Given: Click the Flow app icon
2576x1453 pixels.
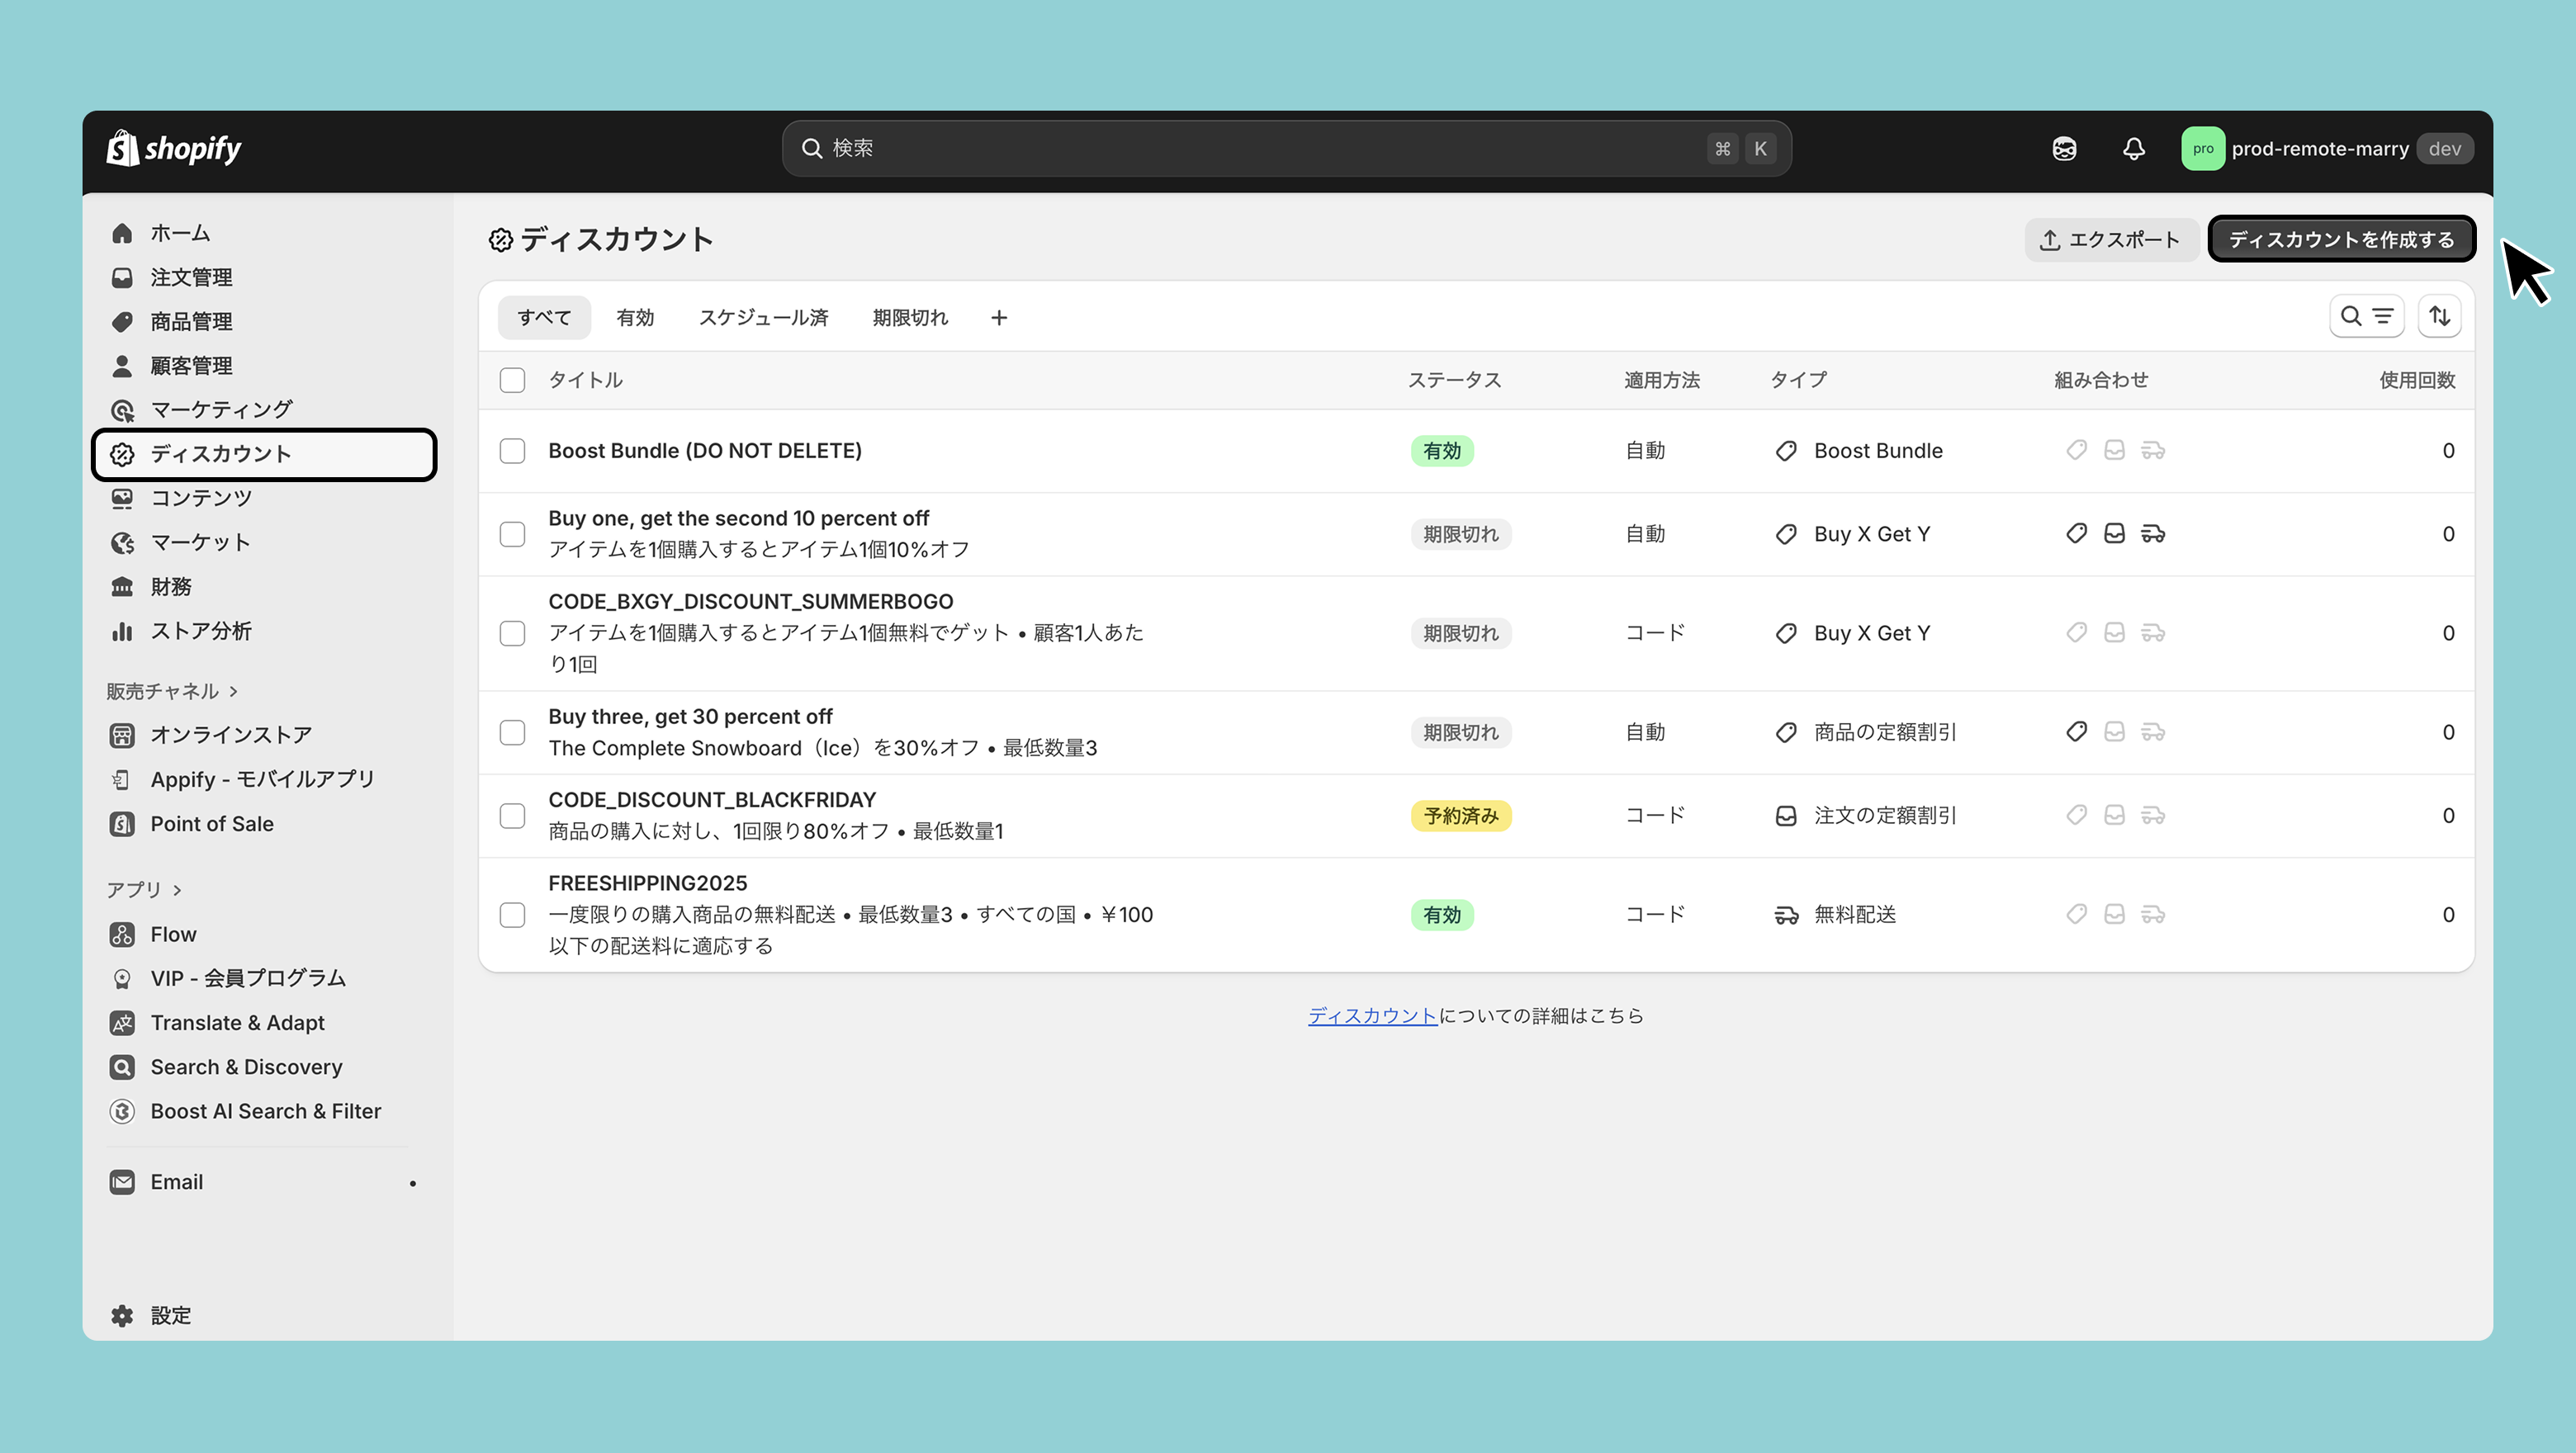Looking at the screenshot, I should pos(122,934).
